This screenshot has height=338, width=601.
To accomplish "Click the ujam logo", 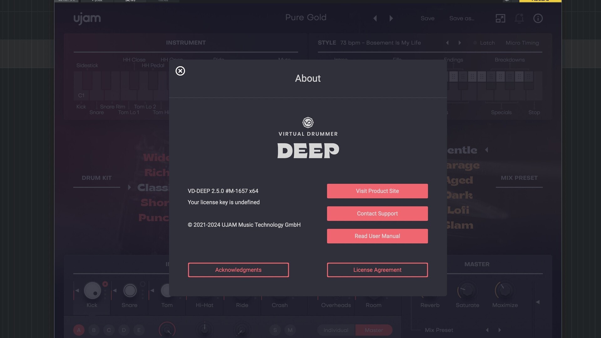I will (87, 18).
